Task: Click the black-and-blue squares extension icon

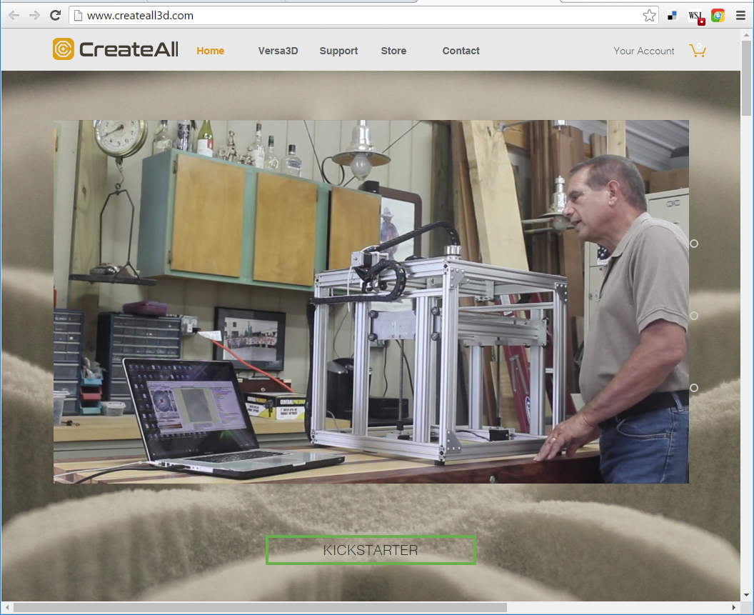Action: point(673,16)
